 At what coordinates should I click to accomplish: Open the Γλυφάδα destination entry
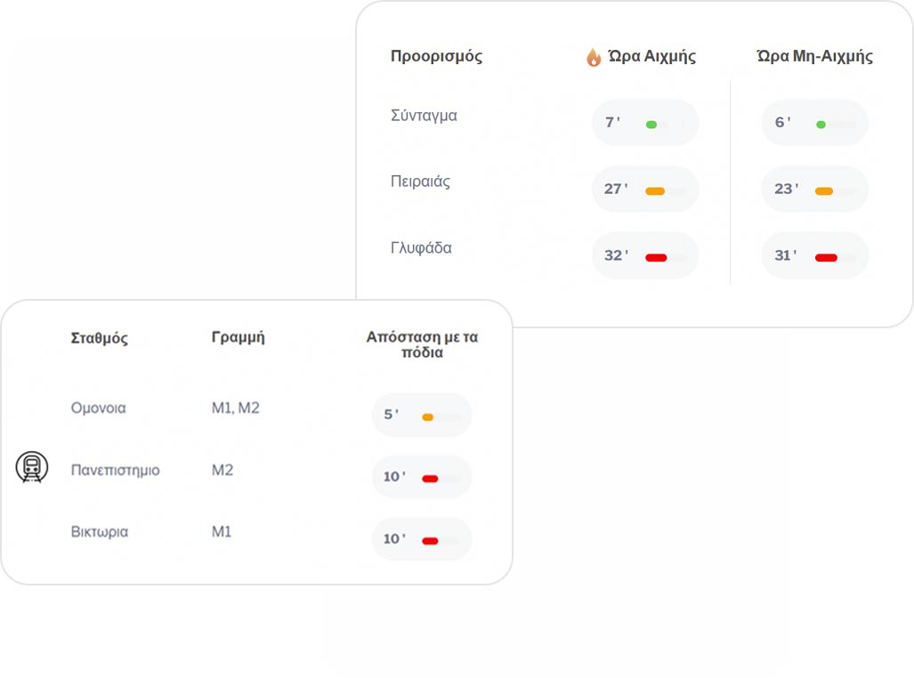[x=421, y=247]
